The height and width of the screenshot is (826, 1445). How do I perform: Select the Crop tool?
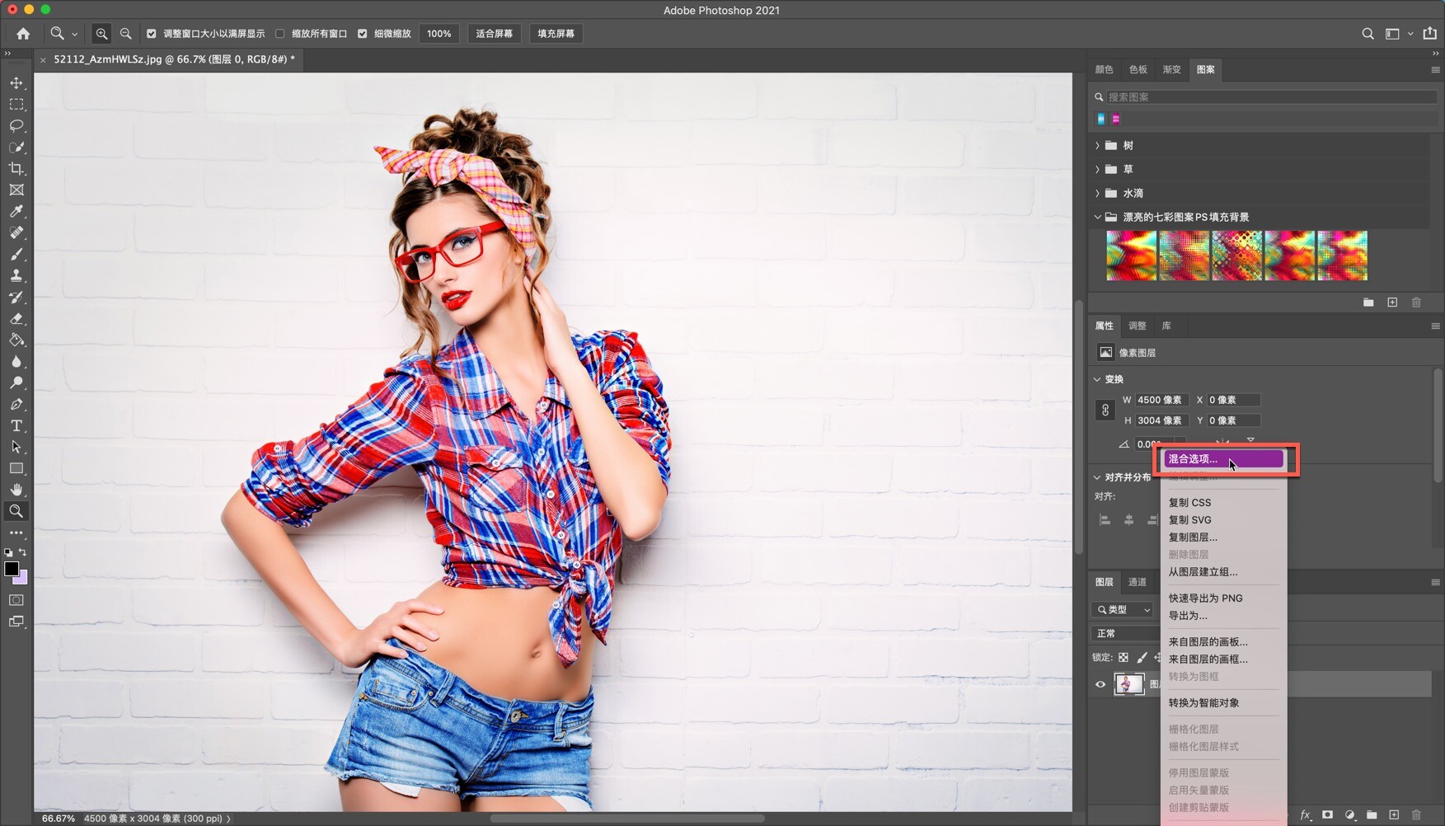click(16, 169)
